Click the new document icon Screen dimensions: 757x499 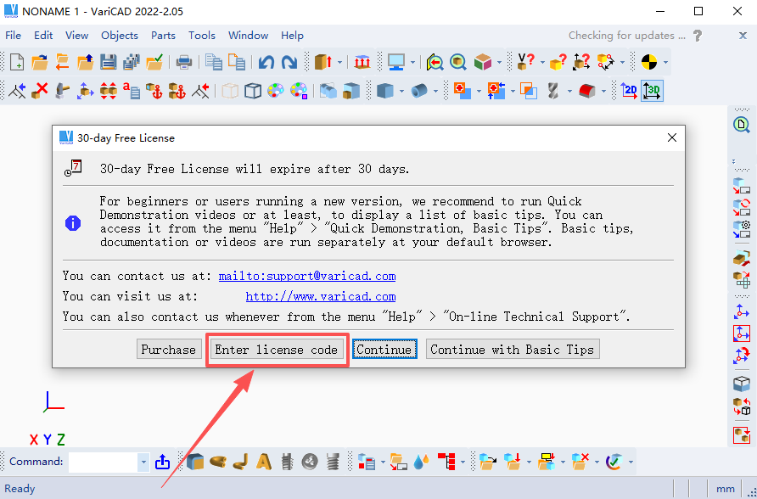[17, 62]
